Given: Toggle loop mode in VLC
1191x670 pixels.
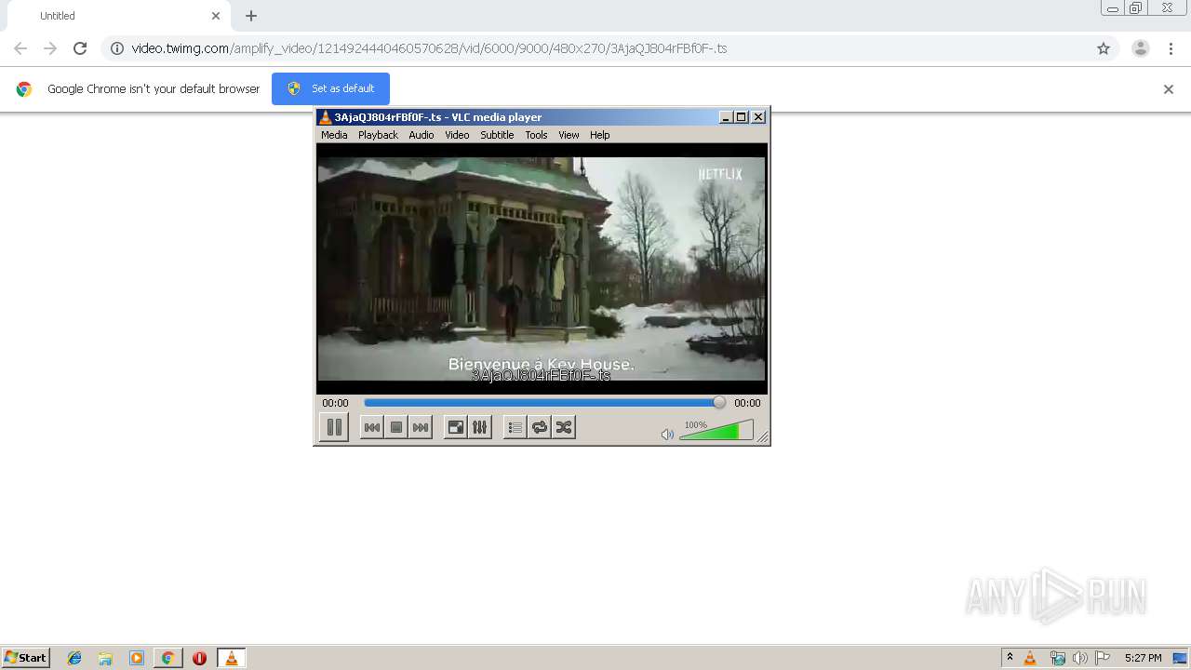Looking at the screenshot, I should [540, 427].
